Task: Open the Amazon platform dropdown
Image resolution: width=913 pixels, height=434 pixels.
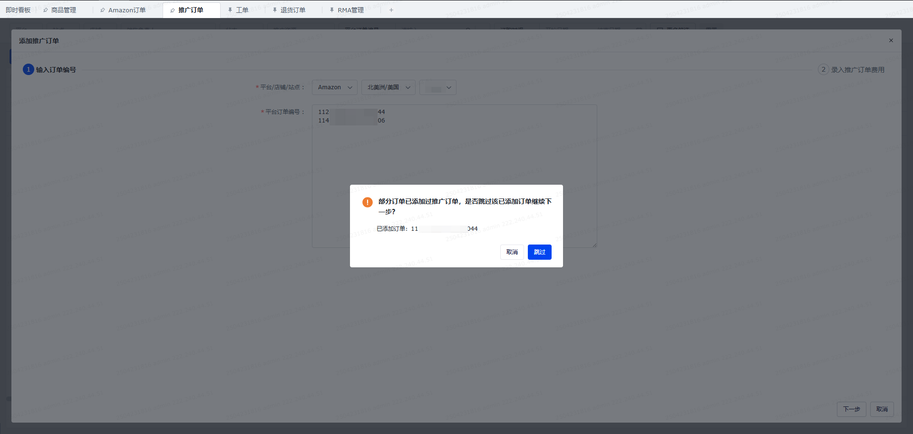Action: [335, 87]
